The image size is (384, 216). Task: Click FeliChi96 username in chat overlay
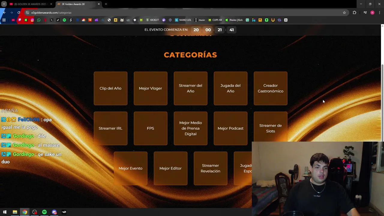[x=28, y=120]
